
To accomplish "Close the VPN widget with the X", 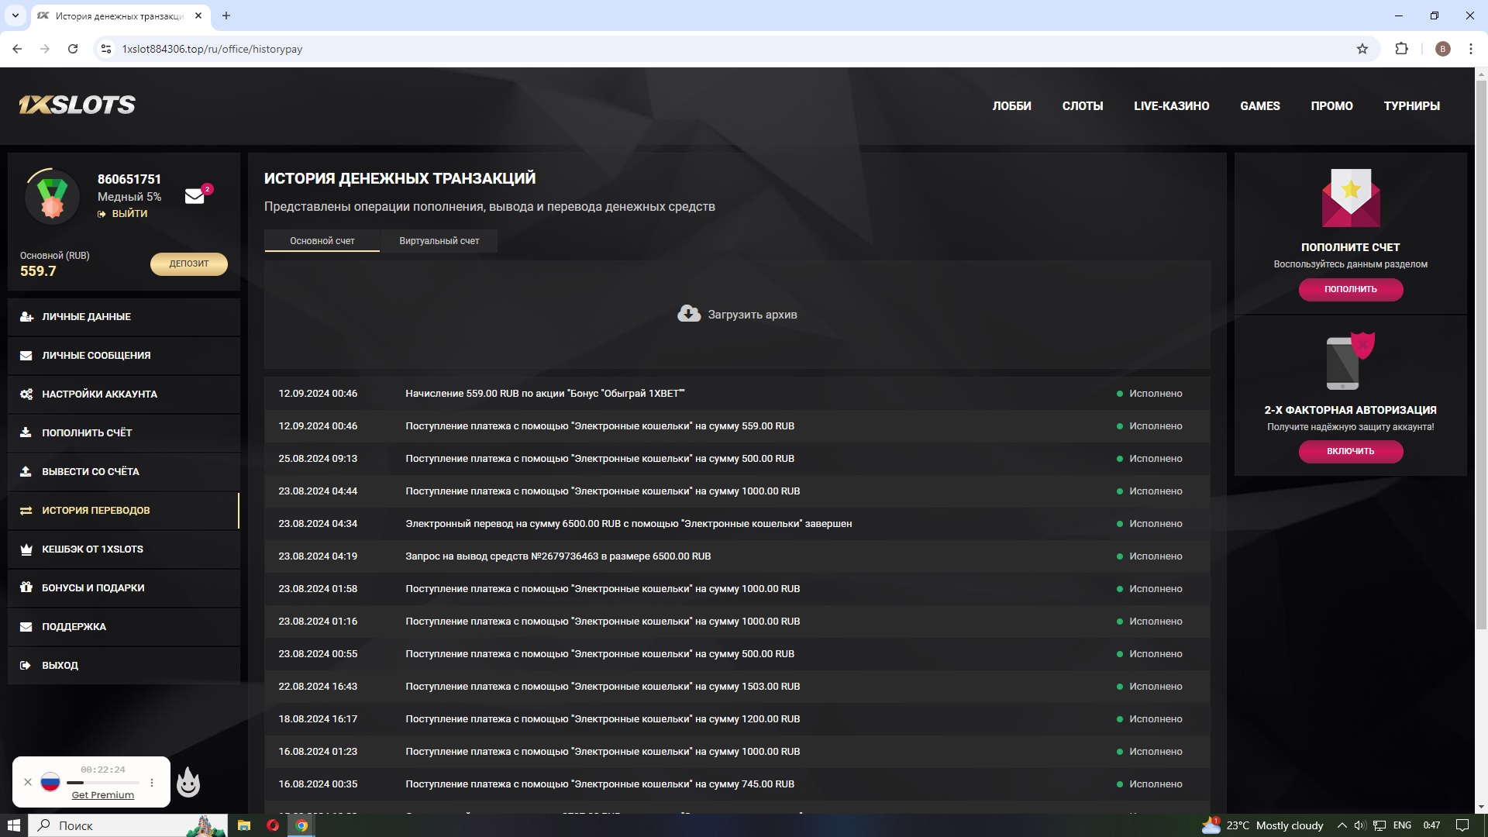I will 28,782.
